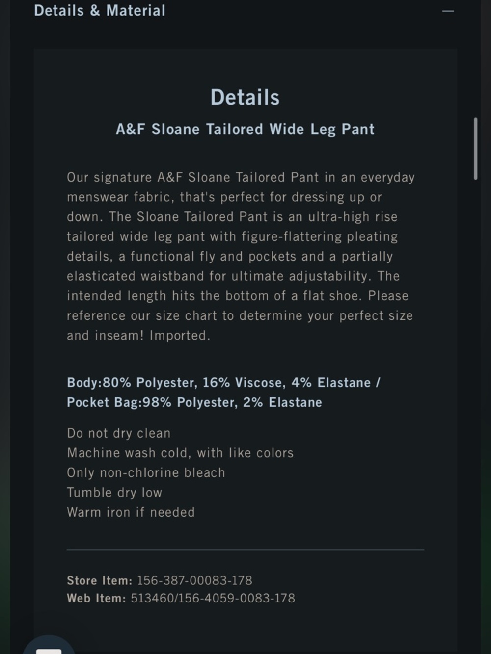
Task: Click the 'Do not dry clean' care instruction
Action: [x=119, y=433]
